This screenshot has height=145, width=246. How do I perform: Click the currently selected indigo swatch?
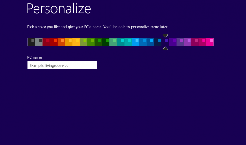[x=165, y=42]
